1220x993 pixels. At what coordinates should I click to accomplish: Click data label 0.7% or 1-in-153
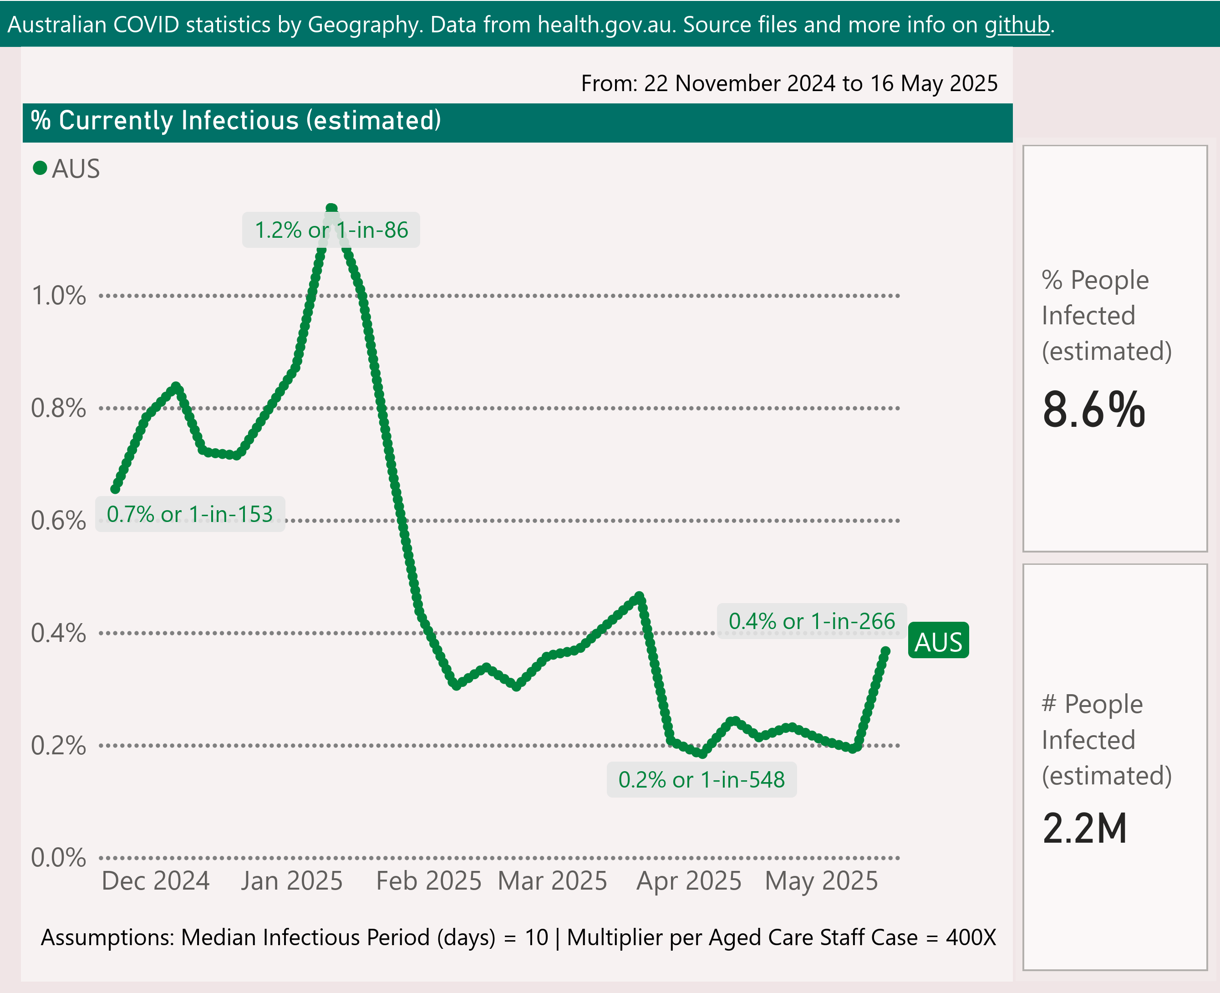[x=189, y=514]
